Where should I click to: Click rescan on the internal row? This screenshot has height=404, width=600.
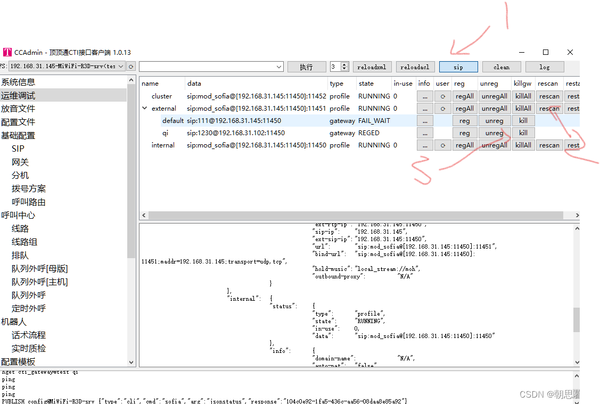(549, 145)
